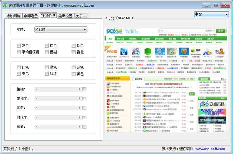The image size is (233, 154).
Task: Click left arrow of 饱和度 slider
Action: click(37, 99)
